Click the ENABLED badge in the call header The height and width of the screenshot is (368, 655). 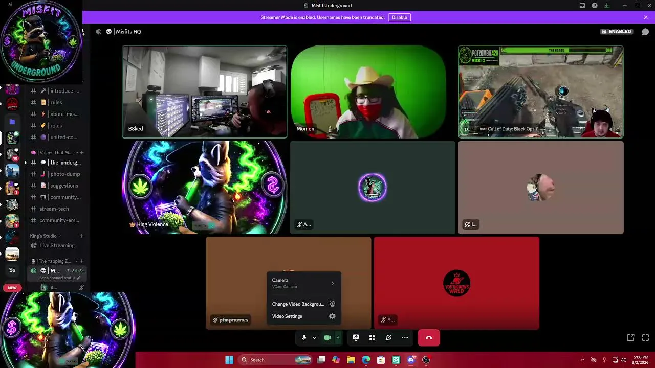[x=617, y=32]
